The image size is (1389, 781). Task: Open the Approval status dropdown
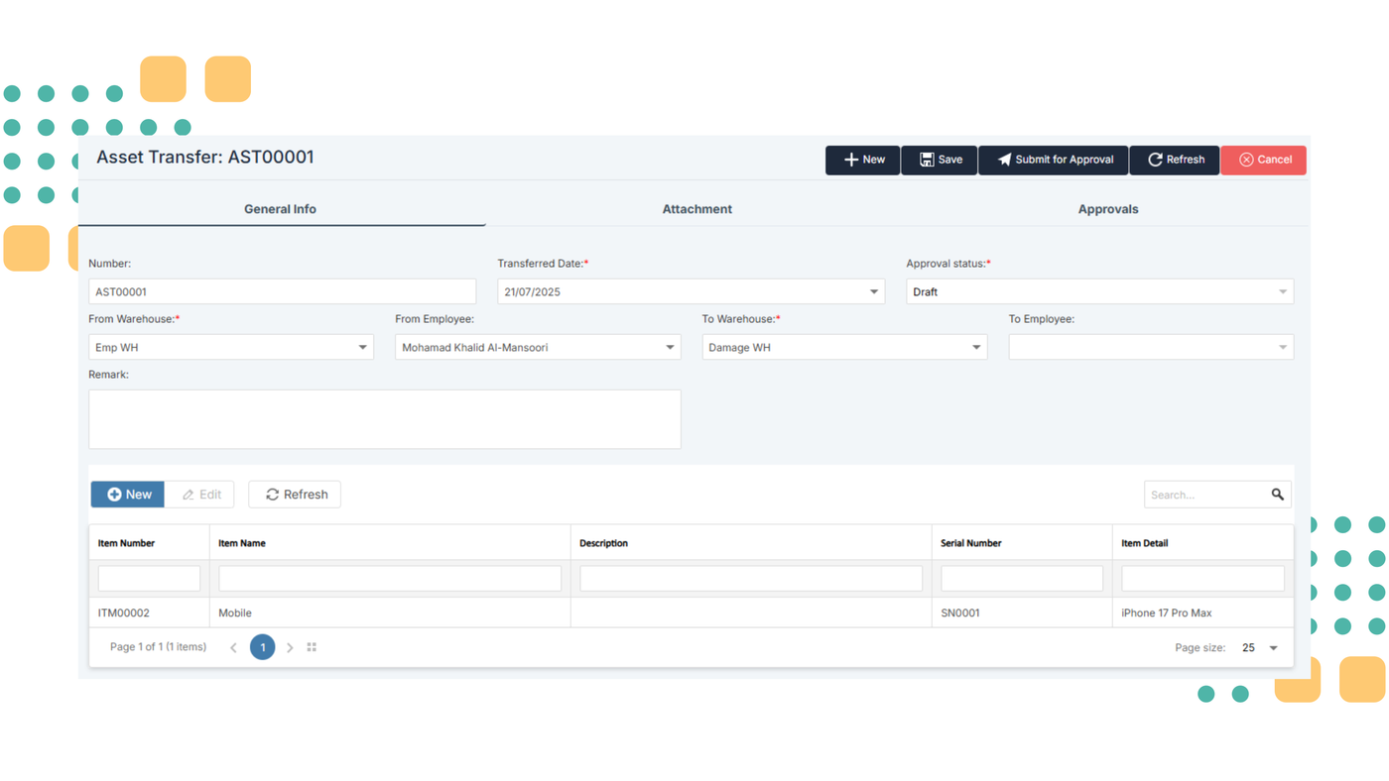(1282, 290)
